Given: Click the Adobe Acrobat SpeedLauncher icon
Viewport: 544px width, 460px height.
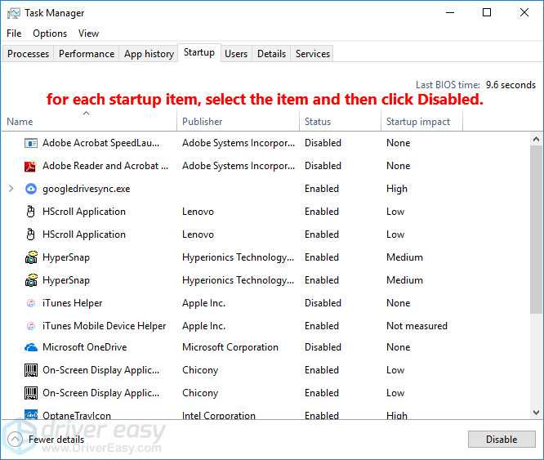Looking at the screenshot, I should pyautogui.click(x=31, y=143).
